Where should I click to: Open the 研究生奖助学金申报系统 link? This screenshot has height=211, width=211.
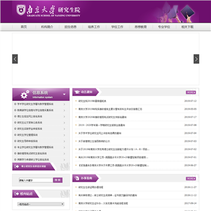(x=30, y=129)
